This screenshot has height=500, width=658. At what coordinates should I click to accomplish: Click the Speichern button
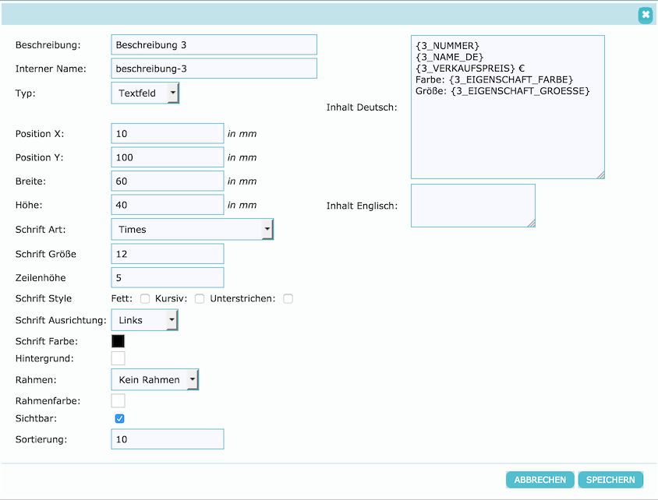pos(610,480)
